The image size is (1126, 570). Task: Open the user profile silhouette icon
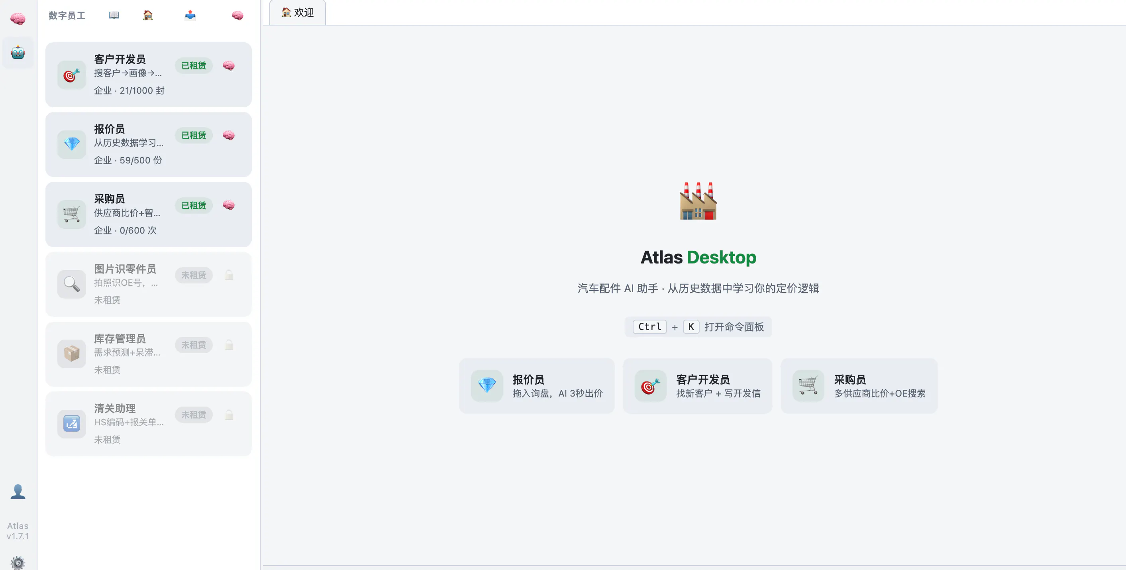tap(18, 491)
